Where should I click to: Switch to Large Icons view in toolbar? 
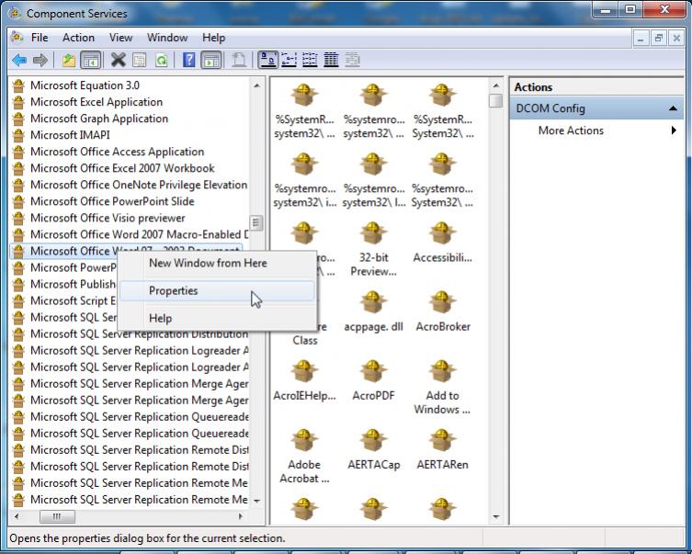[267, 61]
